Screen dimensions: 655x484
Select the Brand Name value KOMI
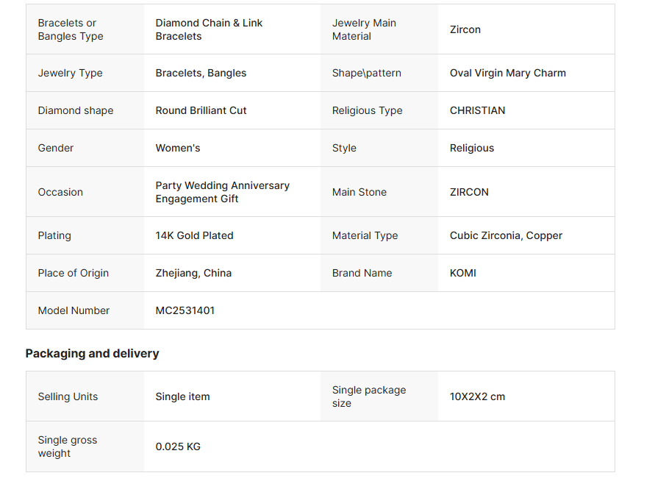(463, 273)
